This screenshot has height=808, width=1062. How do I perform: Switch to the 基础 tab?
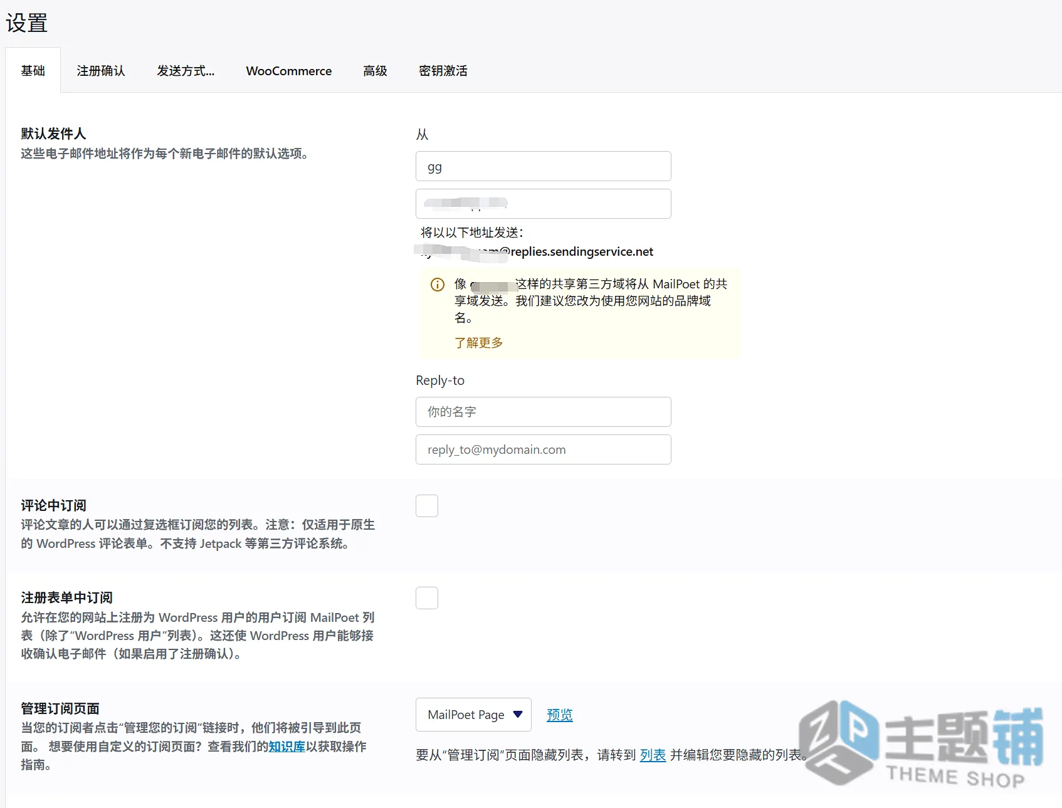click(x=33, y=71)
